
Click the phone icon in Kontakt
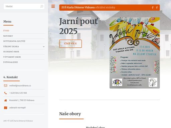(6, 93)
